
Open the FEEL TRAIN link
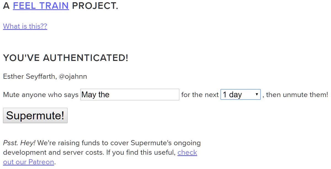tap(41, 6)
